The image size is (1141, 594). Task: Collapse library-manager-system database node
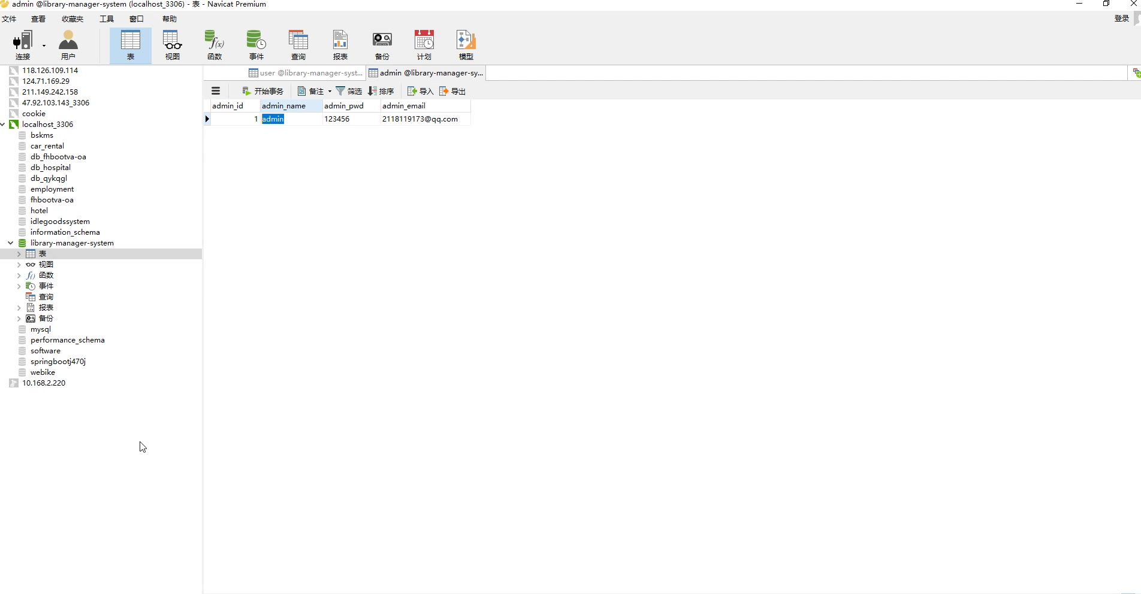tap(11, 243)
